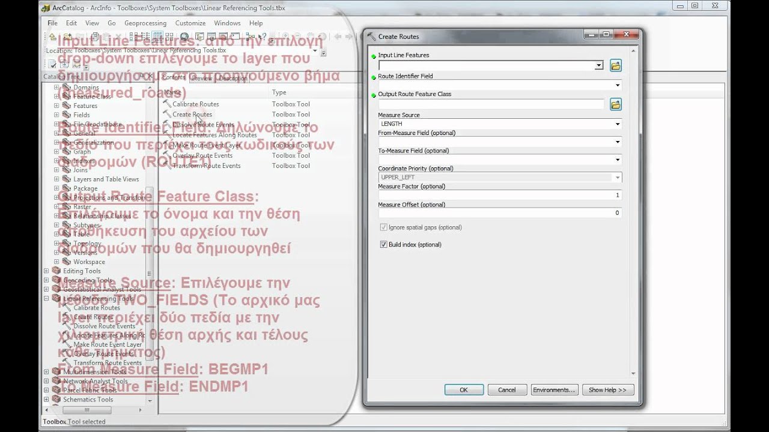Open the Help menu
Image resolution: width=769 pixels, height=432 pixels.
coord(256,23)
